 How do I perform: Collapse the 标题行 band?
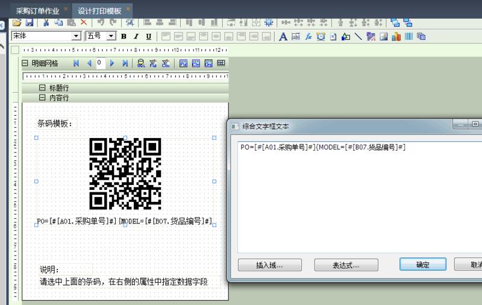coord(42,87)
